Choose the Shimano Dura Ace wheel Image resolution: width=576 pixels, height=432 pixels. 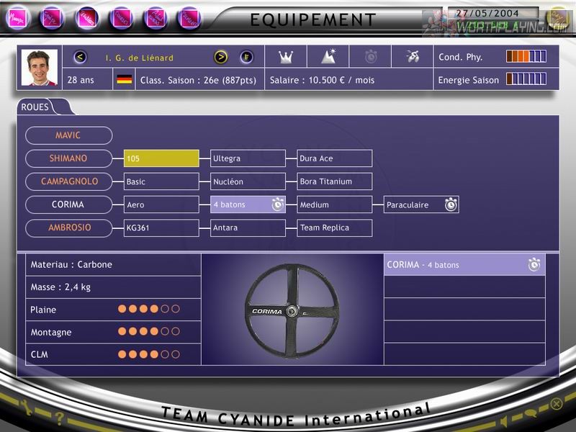point(334,158)
